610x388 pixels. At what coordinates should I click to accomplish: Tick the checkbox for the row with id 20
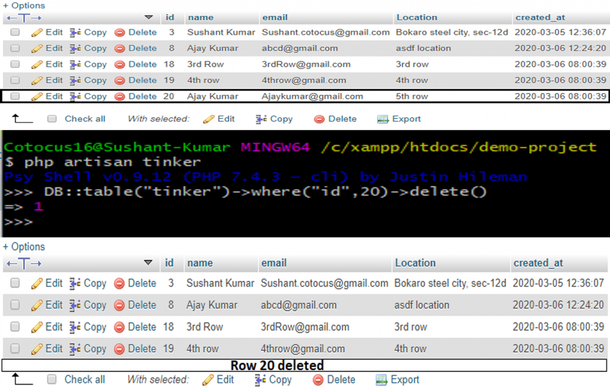click(15, 97)
